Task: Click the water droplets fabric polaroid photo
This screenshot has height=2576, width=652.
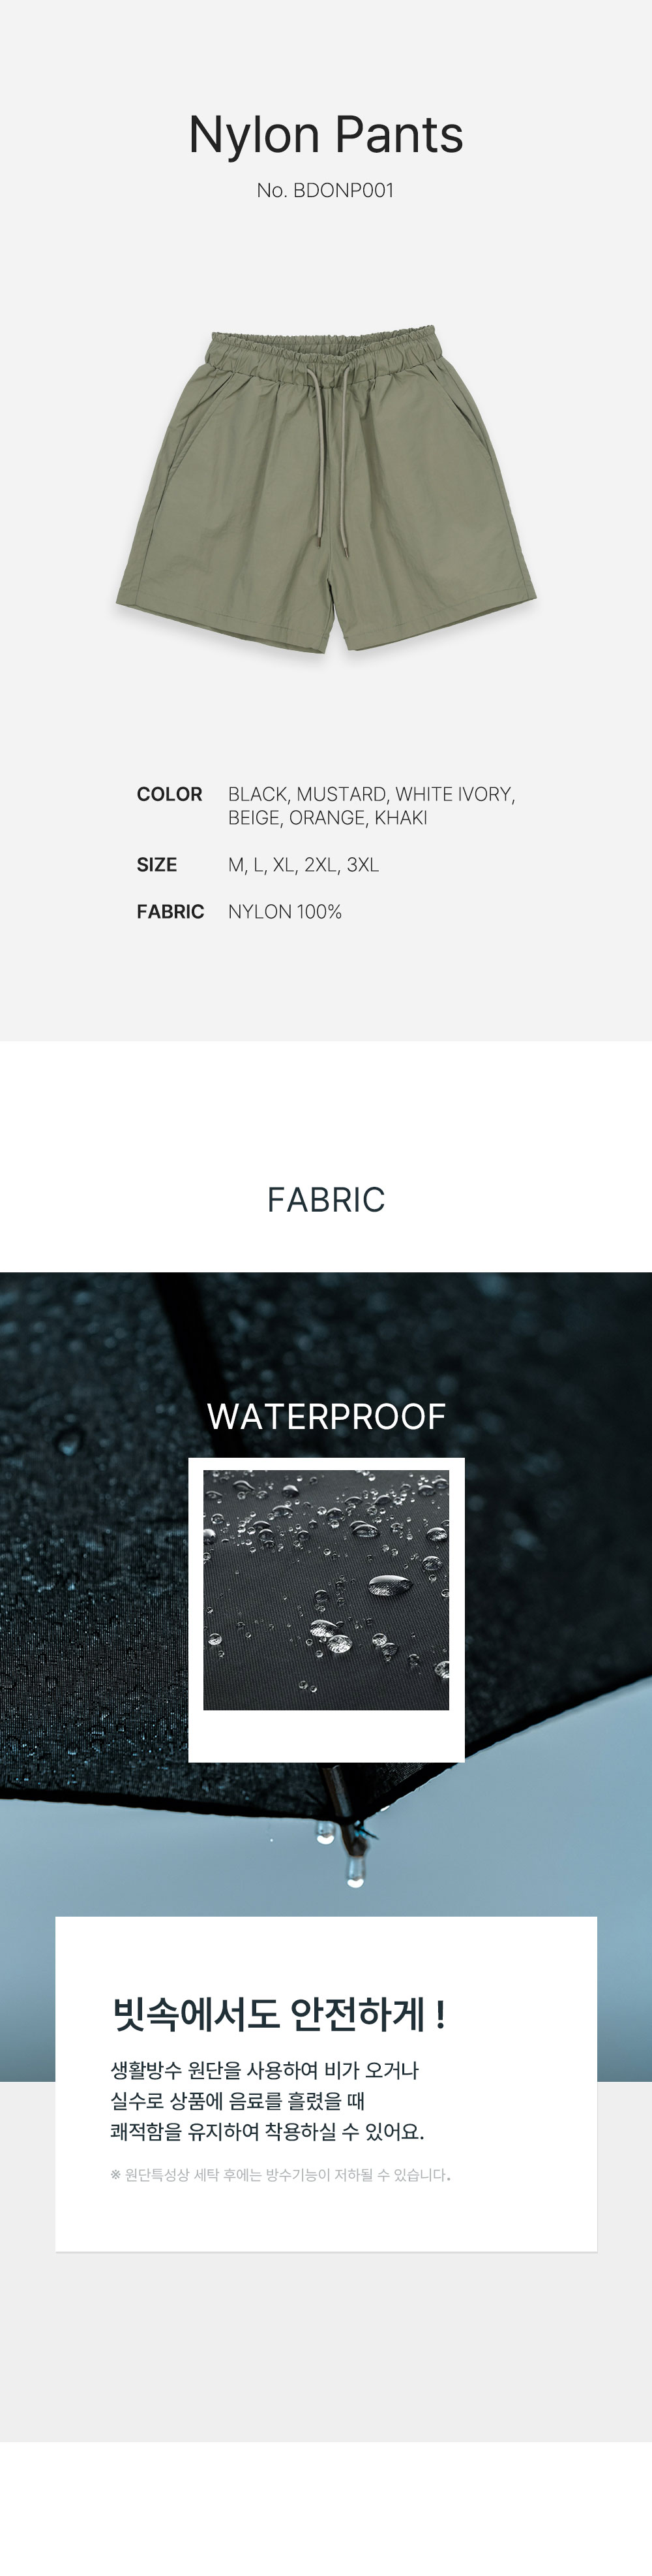Action: 325,1591
